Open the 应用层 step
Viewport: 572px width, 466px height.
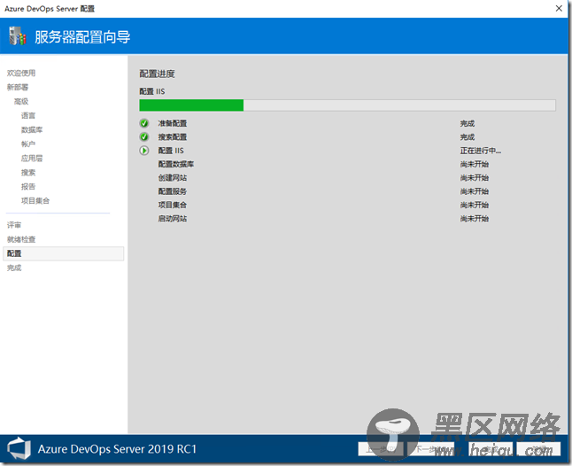click(32, 159)
